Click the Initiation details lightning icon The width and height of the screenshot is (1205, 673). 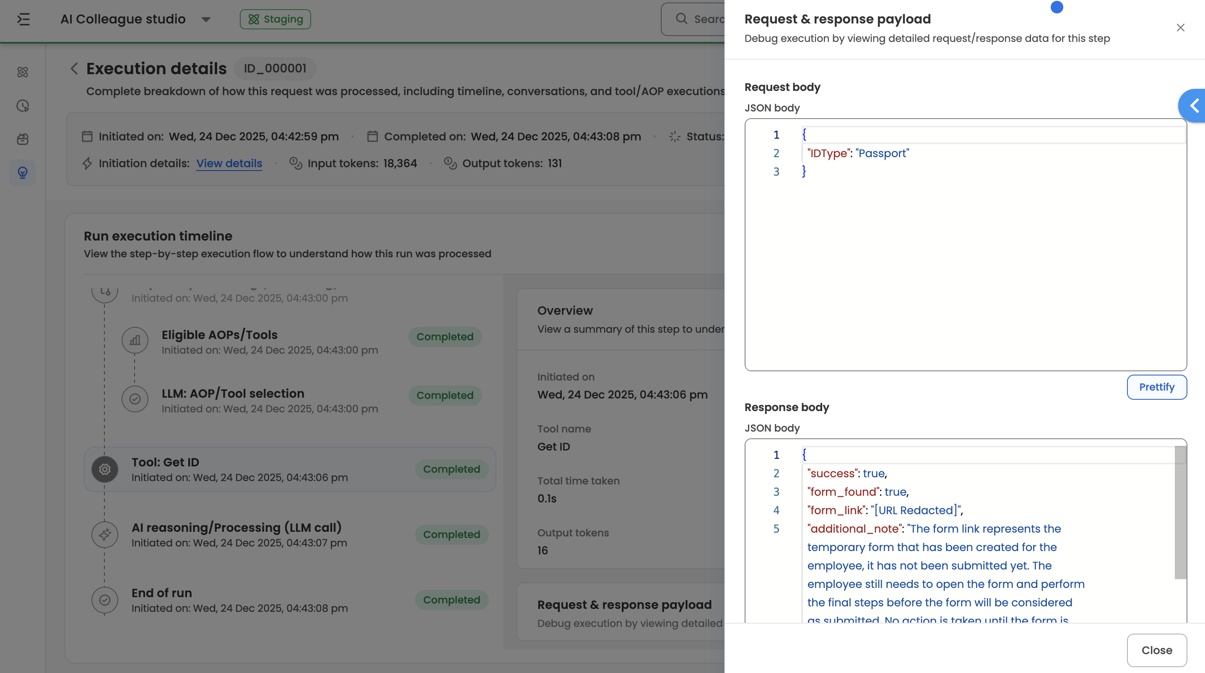coord(87,163)
